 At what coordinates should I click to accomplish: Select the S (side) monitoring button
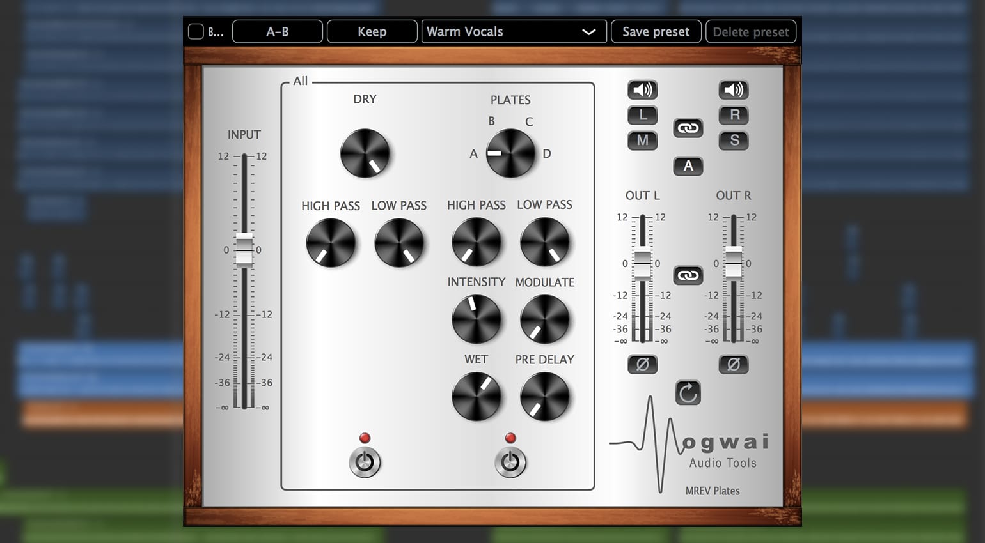point(734,141)
